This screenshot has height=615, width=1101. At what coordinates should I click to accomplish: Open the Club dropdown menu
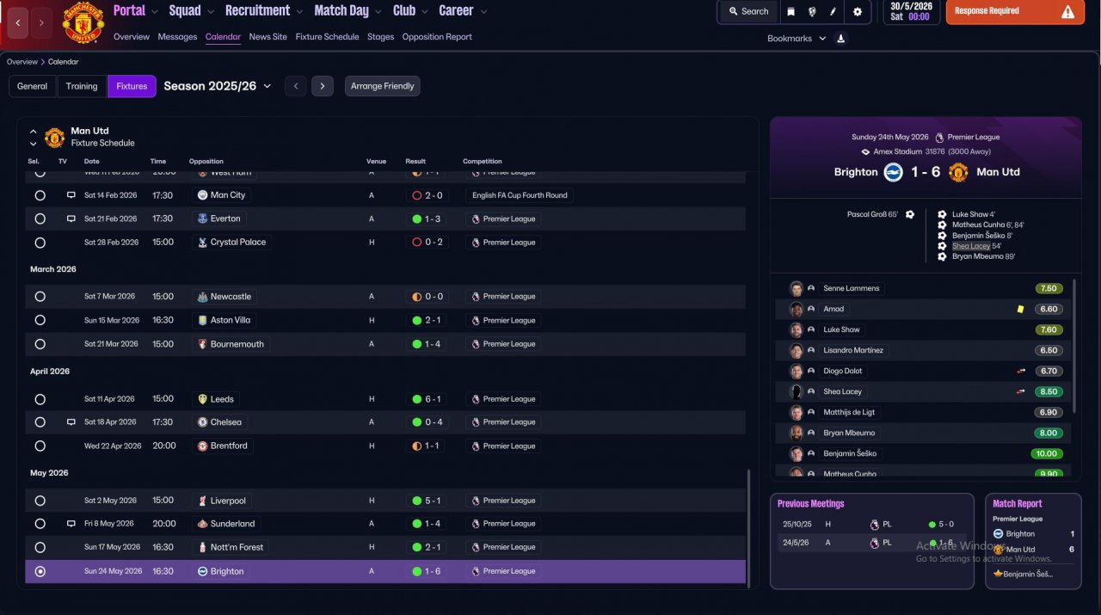(x=409, y=11)
